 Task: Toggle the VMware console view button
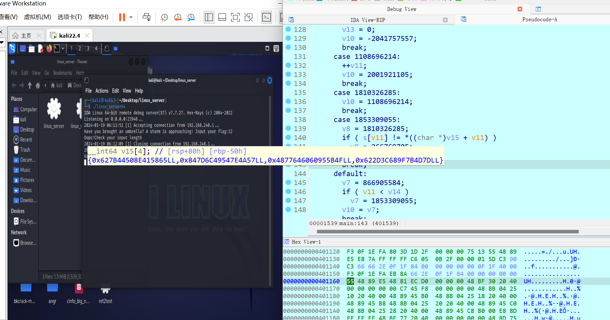point(267,17)
